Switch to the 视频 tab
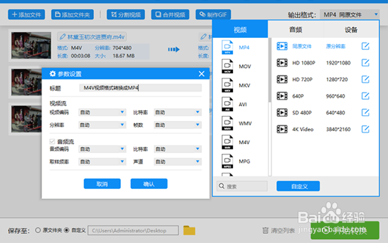 (240, 30)
